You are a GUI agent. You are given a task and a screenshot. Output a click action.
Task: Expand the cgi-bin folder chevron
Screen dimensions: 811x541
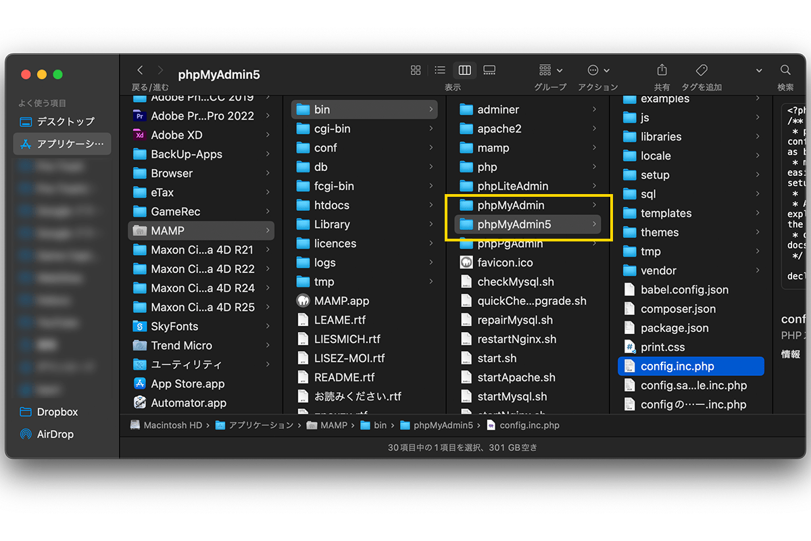(431, 128)
